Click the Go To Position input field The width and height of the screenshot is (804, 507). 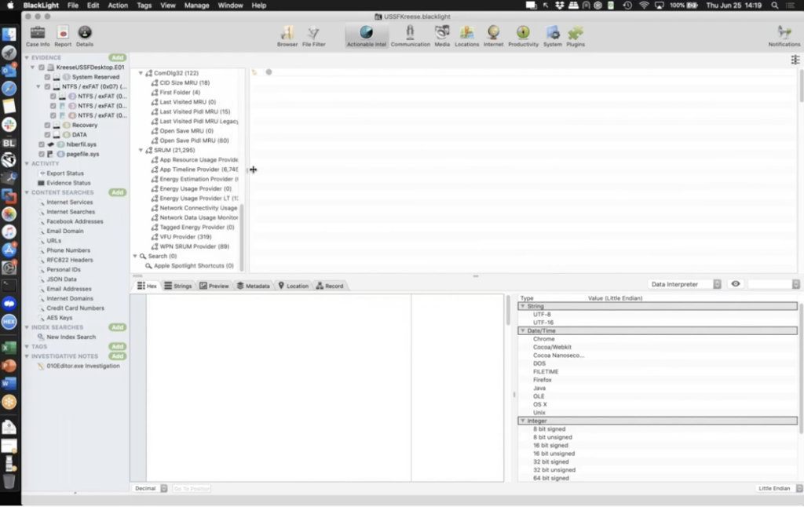[192, 488]
